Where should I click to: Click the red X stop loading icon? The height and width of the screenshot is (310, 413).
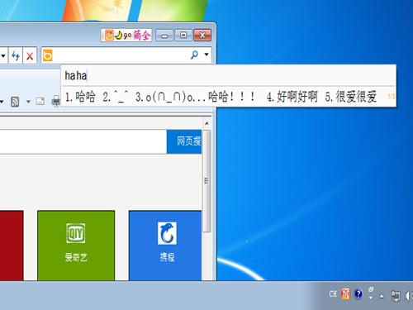coord(30,56)
